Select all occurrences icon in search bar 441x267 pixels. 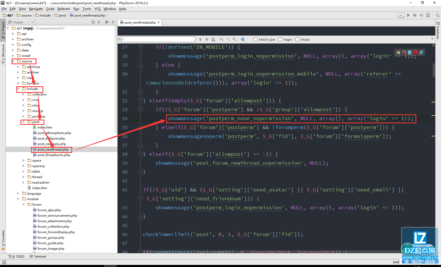point(235,39)
